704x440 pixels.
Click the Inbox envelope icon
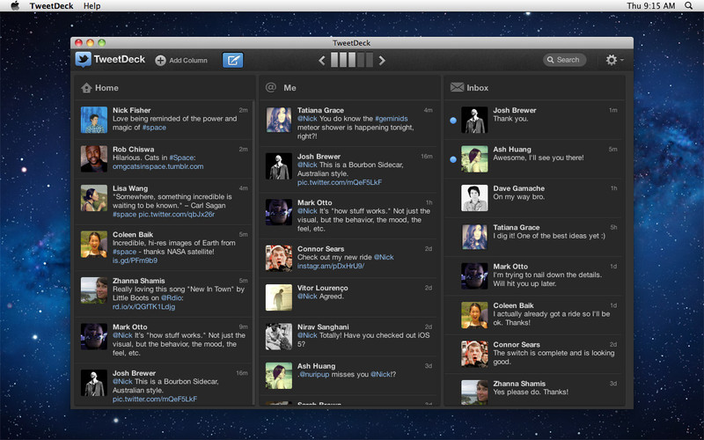(457, 88)
